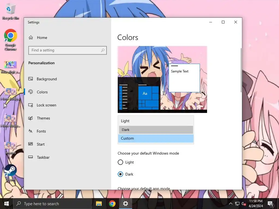Click the Settings window vertical scrollbar
Screen dimensions: 279x209
pyautogui.click(x=241, y=70)
